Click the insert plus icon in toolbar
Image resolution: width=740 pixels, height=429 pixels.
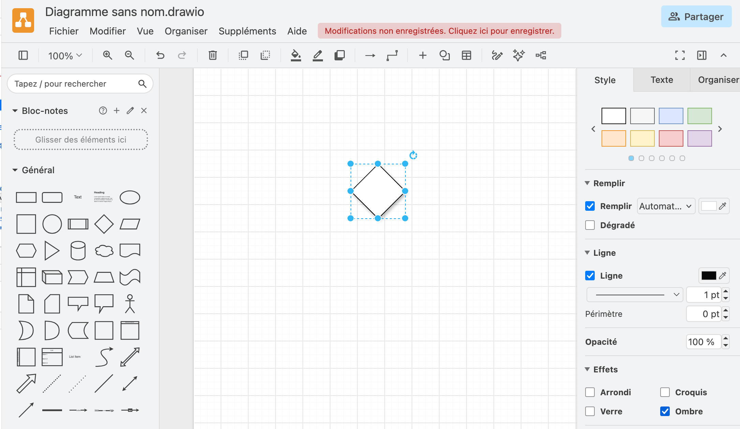pos(423,55)
